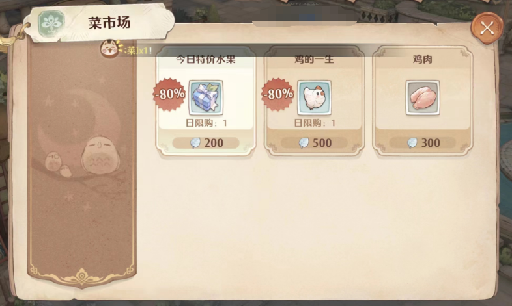Click the green flower emblem beside 菜市场
The height and width of the screenshot is (306, 512).
[x=51, y=23]
